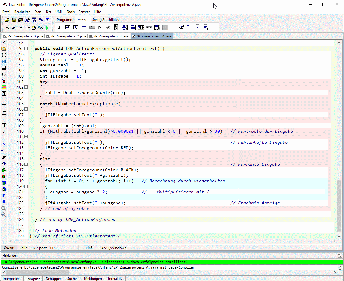Click the green Run program arrow
Screen dimensions: 344x281
point(47,28)
